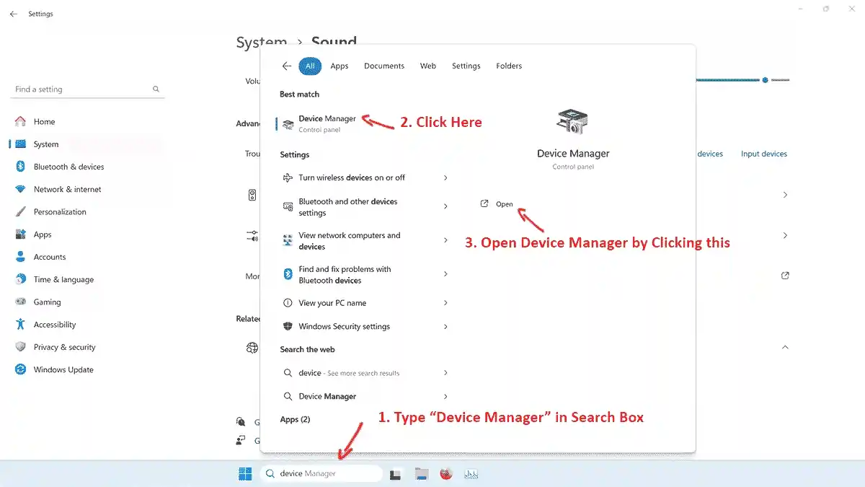Click the shield icon beside Windows Security settings

pyautogui.click(x=288, y=326)
